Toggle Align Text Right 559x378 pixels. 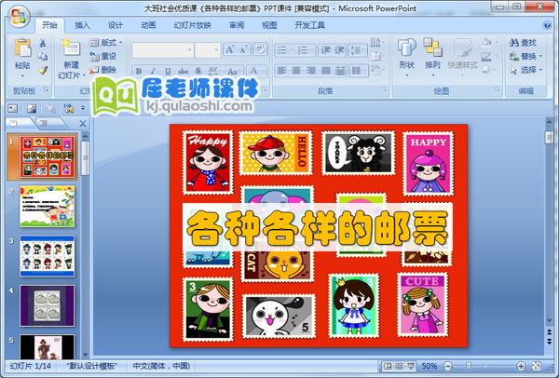point(311,71)
